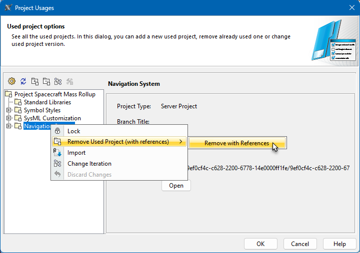Screen dimensions: 360x253
Task: Confirm the dialog with OK
Action: pos(260,244)
